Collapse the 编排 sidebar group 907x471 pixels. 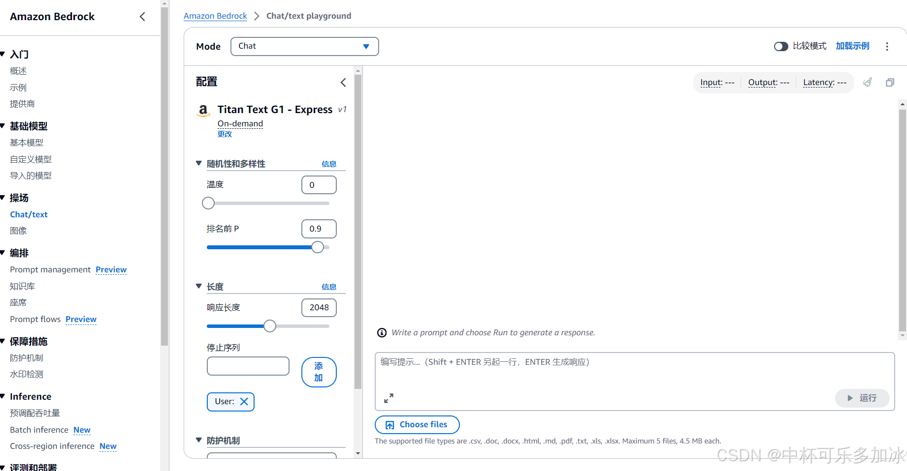(x=2, y=253)
